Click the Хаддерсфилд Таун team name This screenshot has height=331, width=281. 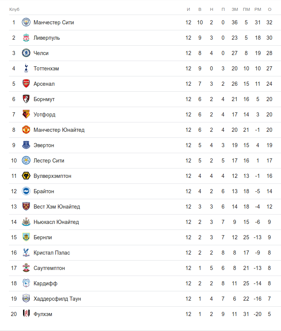coord(57,299)
